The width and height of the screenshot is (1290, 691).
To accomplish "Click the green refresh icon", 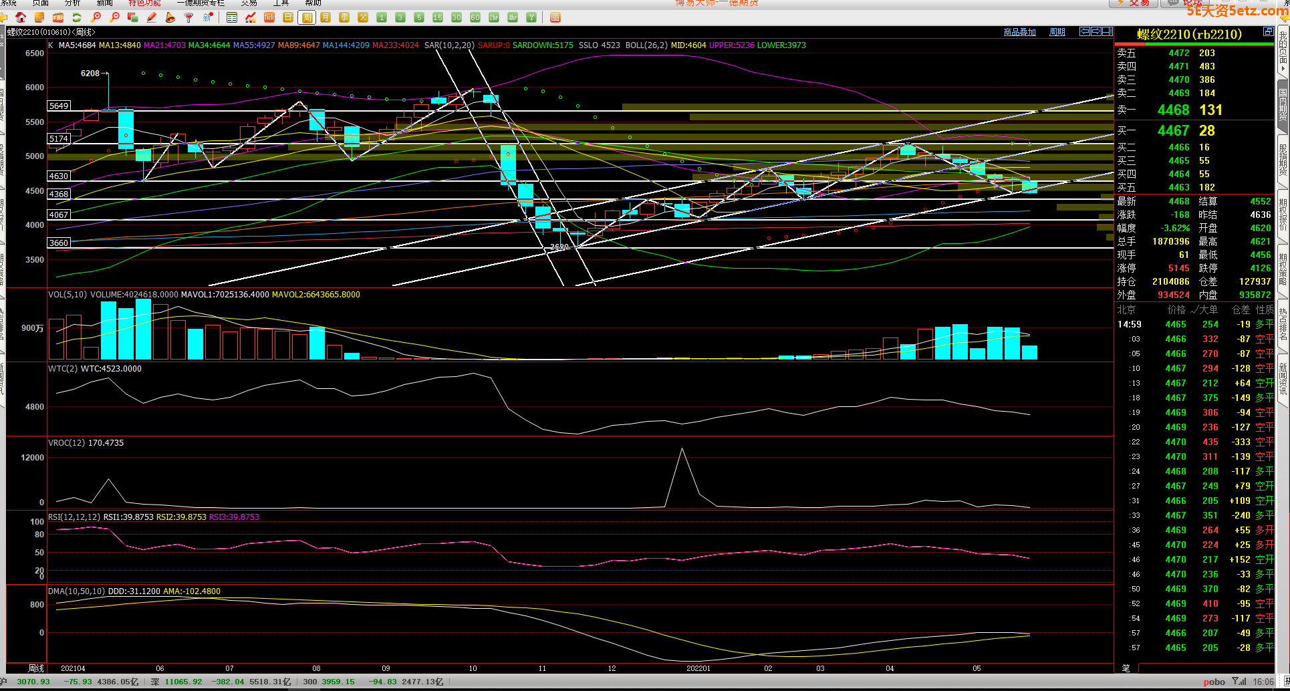I will [77, 17].
